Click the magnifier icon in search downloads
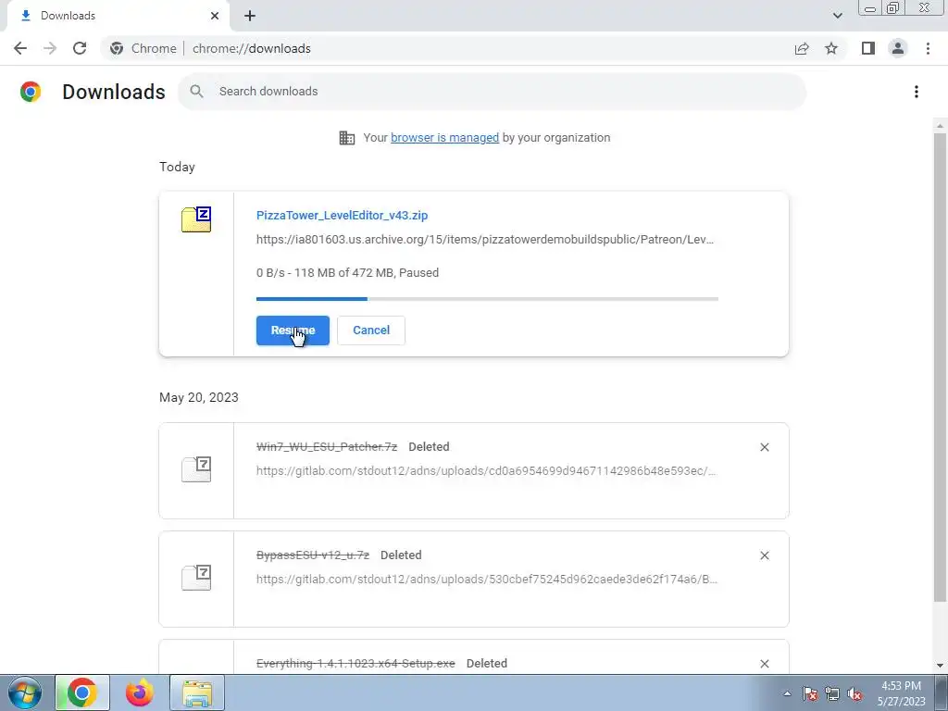948x711 pixels. tap(196, 92)
